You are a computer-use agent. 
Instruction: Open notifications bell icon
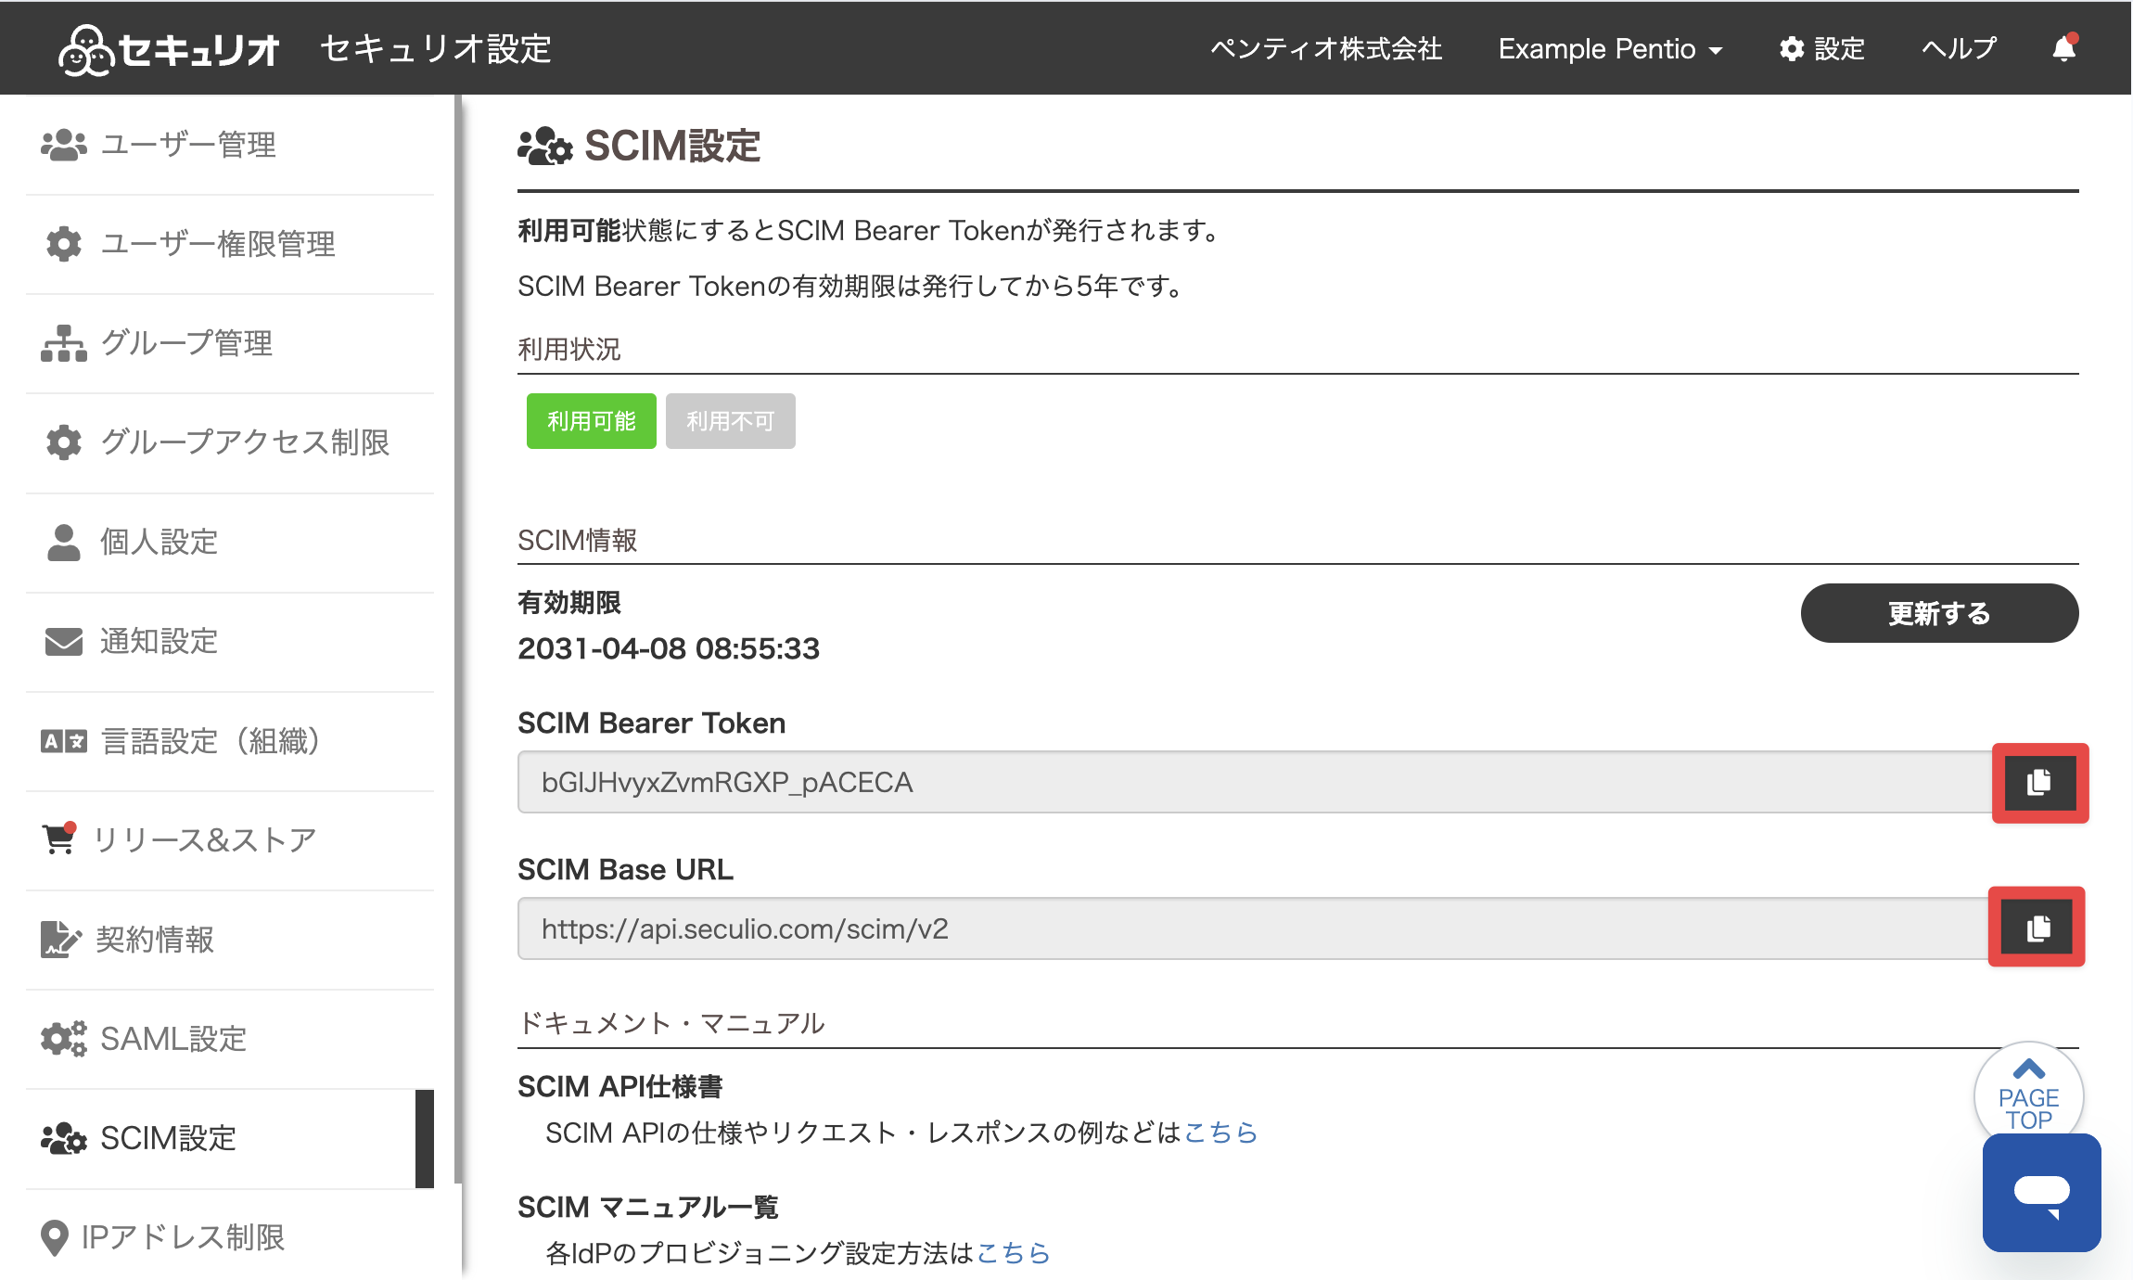point(2064,48)
